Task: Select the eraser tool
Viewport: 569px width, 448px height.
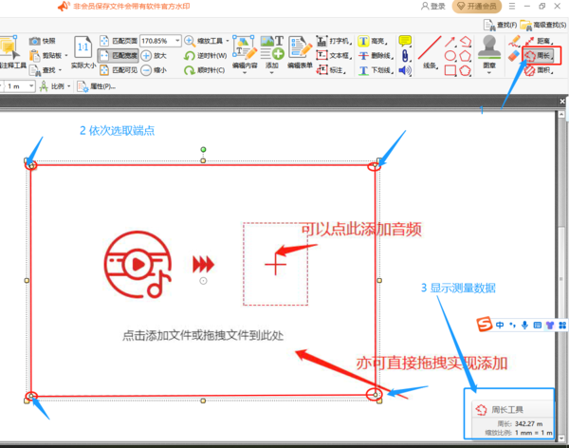Action: click(x=514, y=56)
